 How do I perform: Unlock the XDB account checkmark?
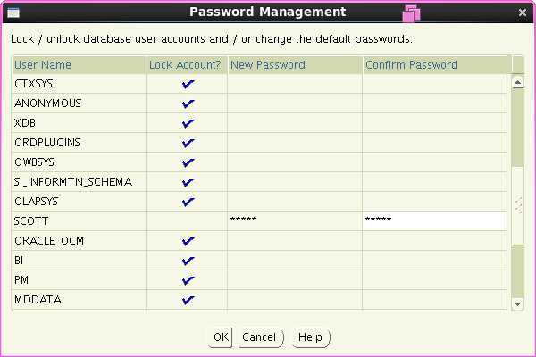tap(188, 123)
